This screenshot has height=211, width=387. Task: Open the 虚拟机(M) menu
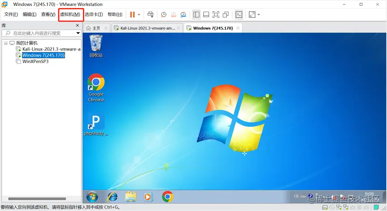pyautogui.click(x=70, y=15)
